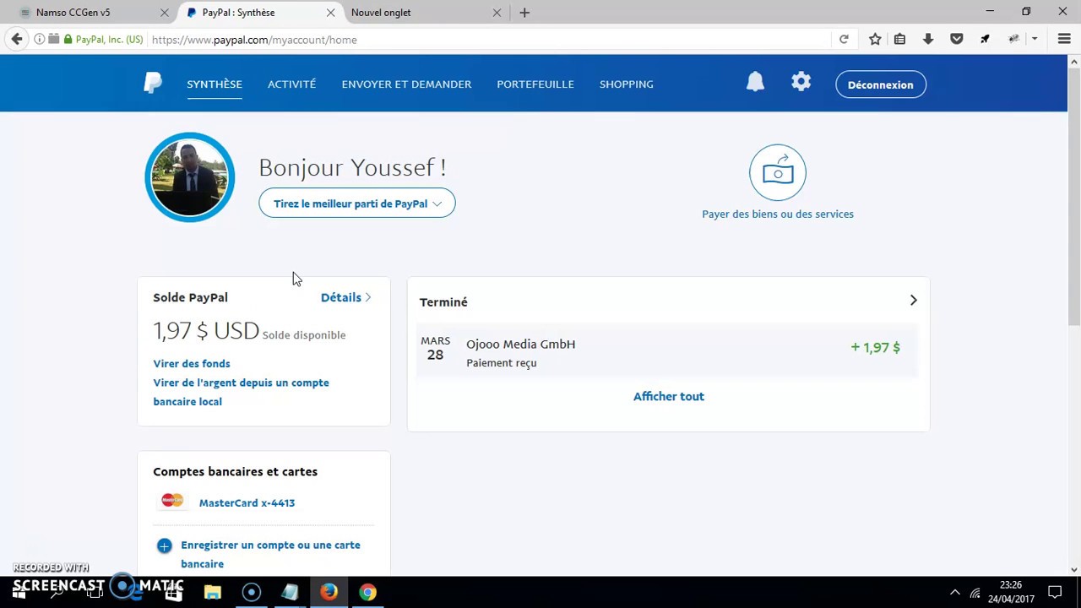Expand 'Tirez le meilleur parti de PayPal' dropdown

point(357,204)
